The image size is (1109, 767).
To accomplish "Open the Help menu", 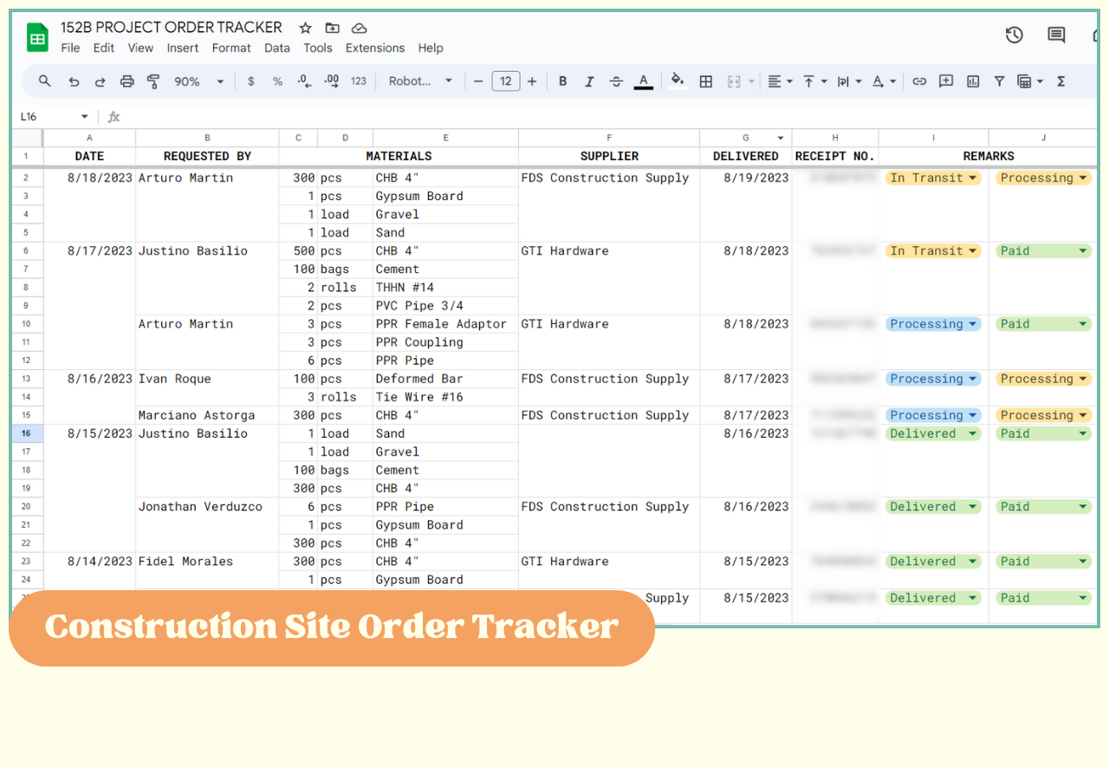I will [x=431, y=49].
